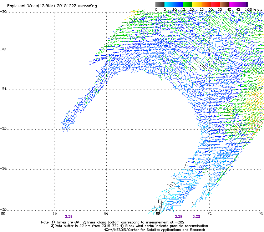264x232 pixels.
Task: Click the NOAA/NESDIS credit line
Action: [x=154, y=230]
